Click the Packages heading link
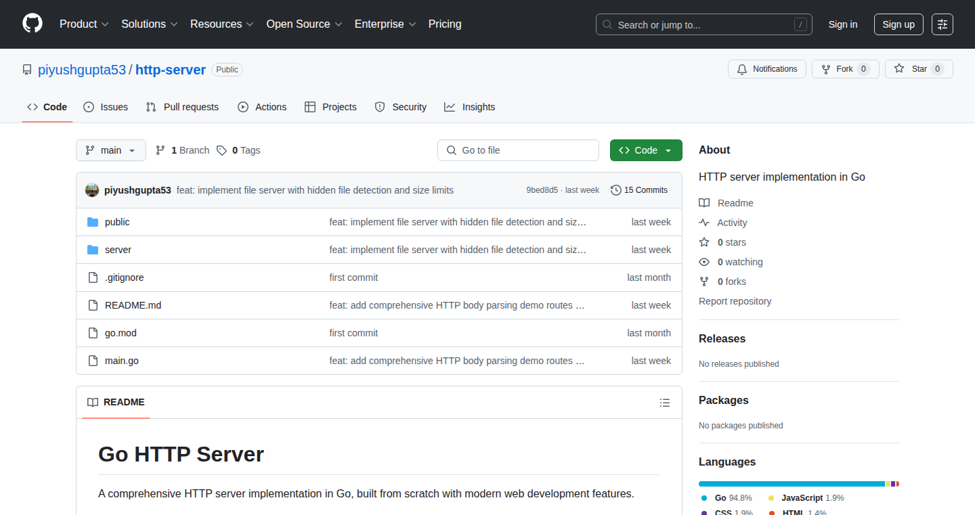The width and height of the screenshot is (975, 515). [724, 400]
